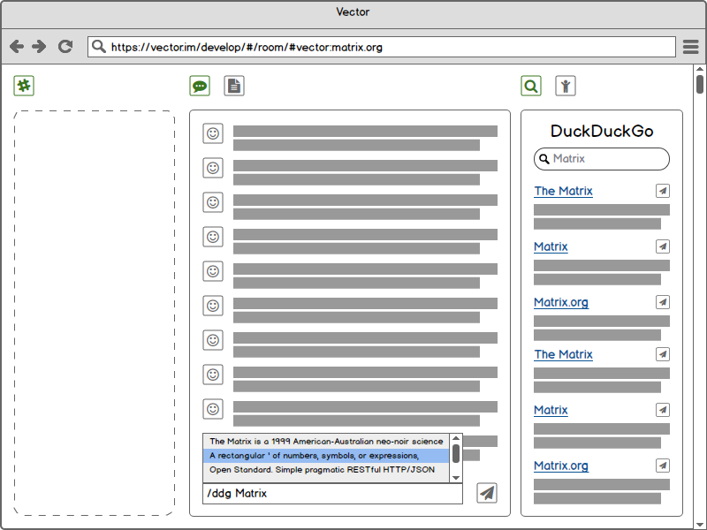Open first 'Matrix.org' result link
The image size is (707, 530).
561,302
